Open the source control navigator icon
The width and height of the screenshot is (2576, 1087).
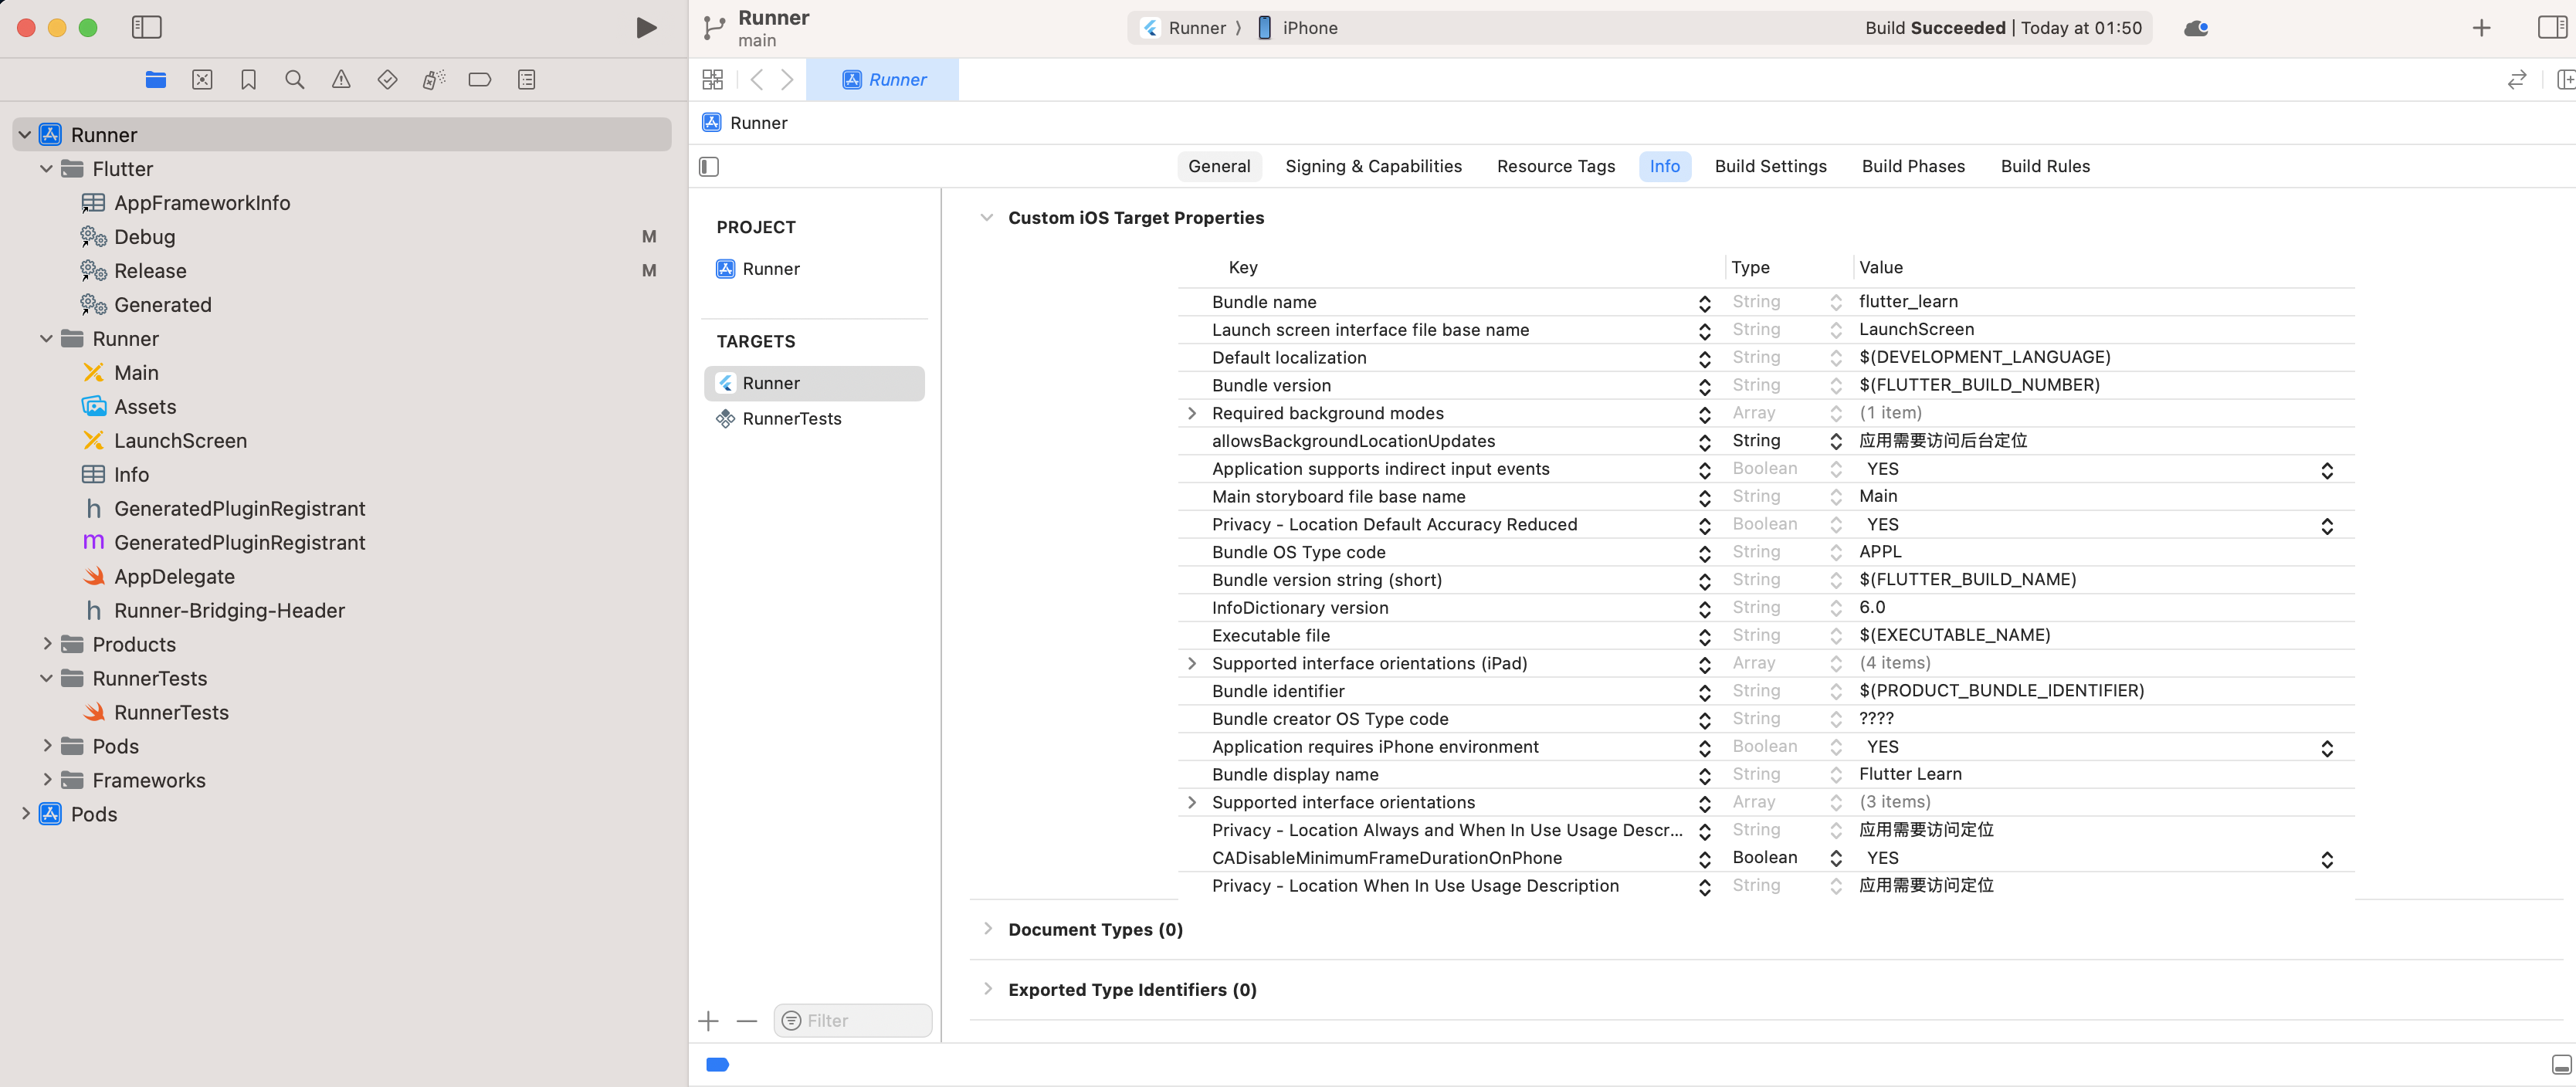(x=202, y=80)
